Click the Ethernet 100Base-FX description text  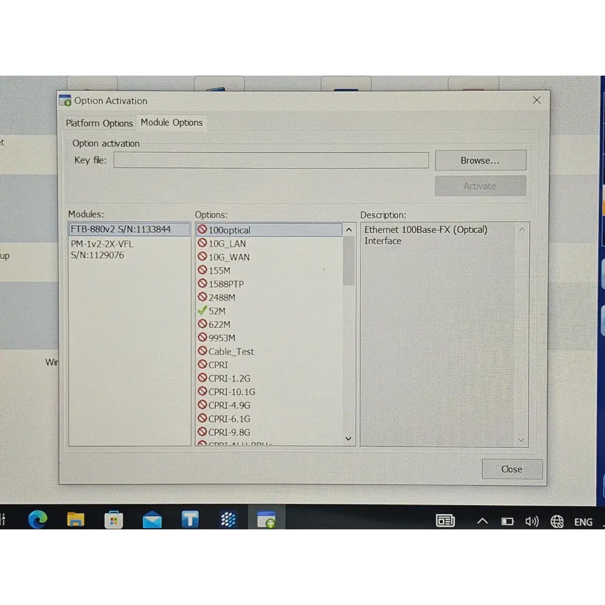426,235
